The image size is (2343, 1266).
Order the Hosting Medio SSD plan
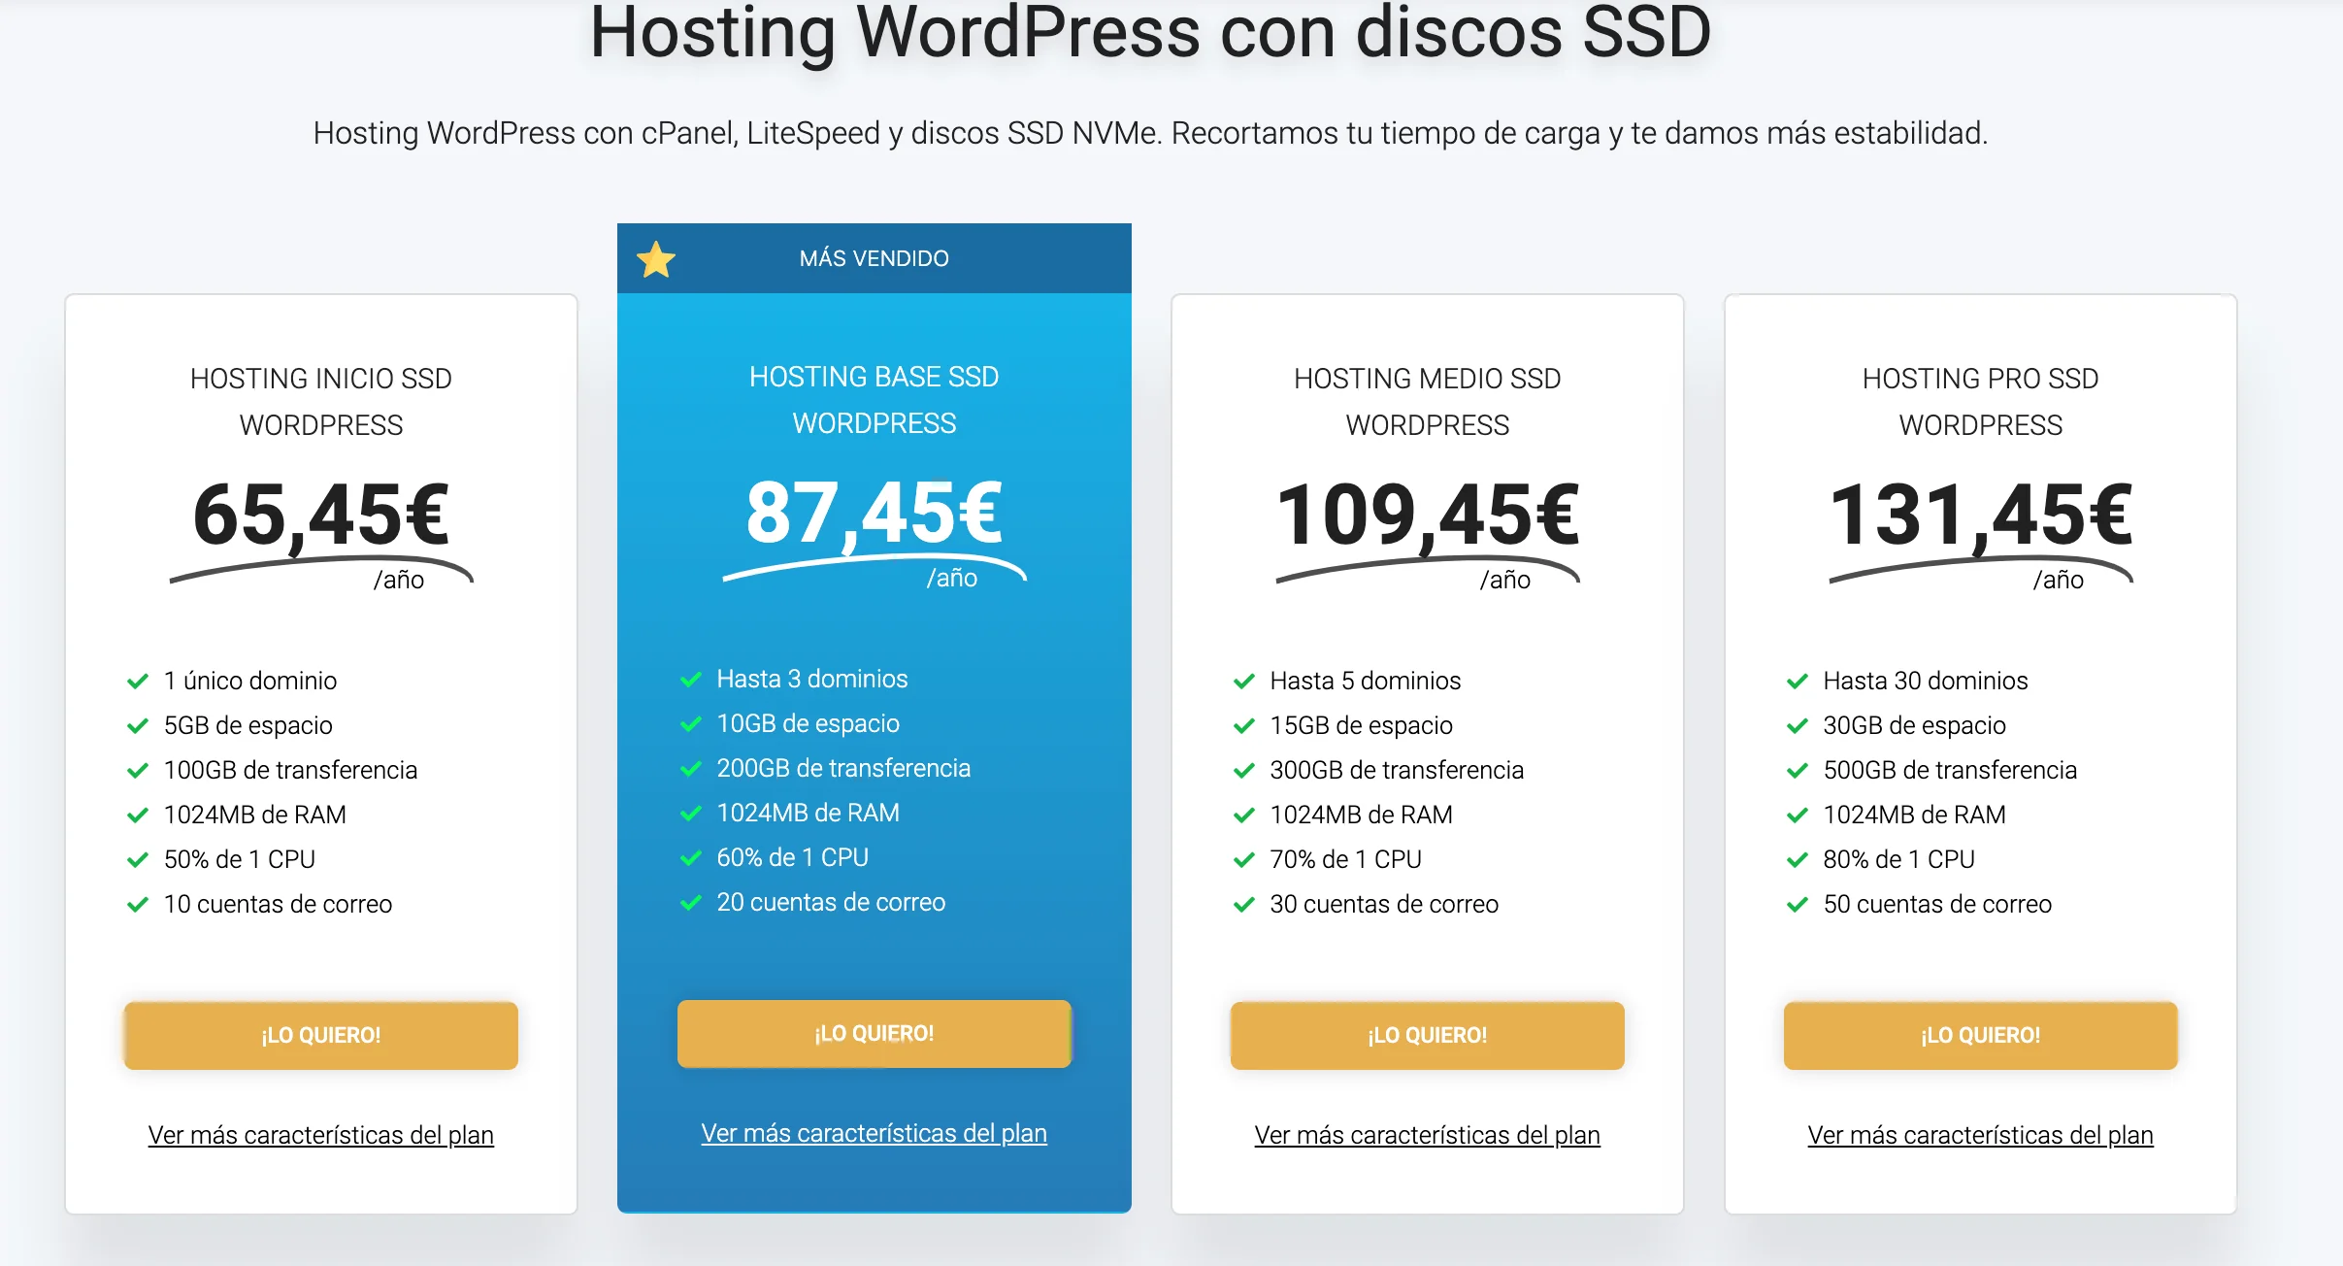point(1427,1035)
